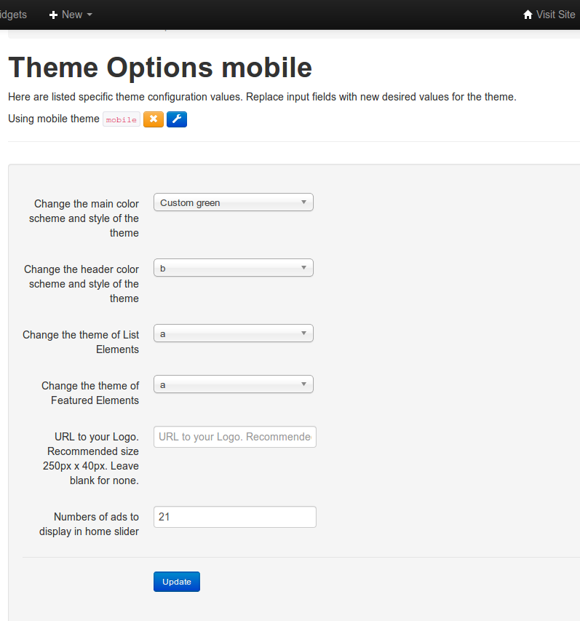Click the home icon in top bar
Image resolution: width=580 pixels, height=621 pixels.
pos(528,15)
